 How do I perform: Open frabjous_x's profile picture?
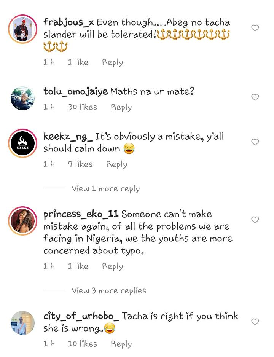(23, 29)
